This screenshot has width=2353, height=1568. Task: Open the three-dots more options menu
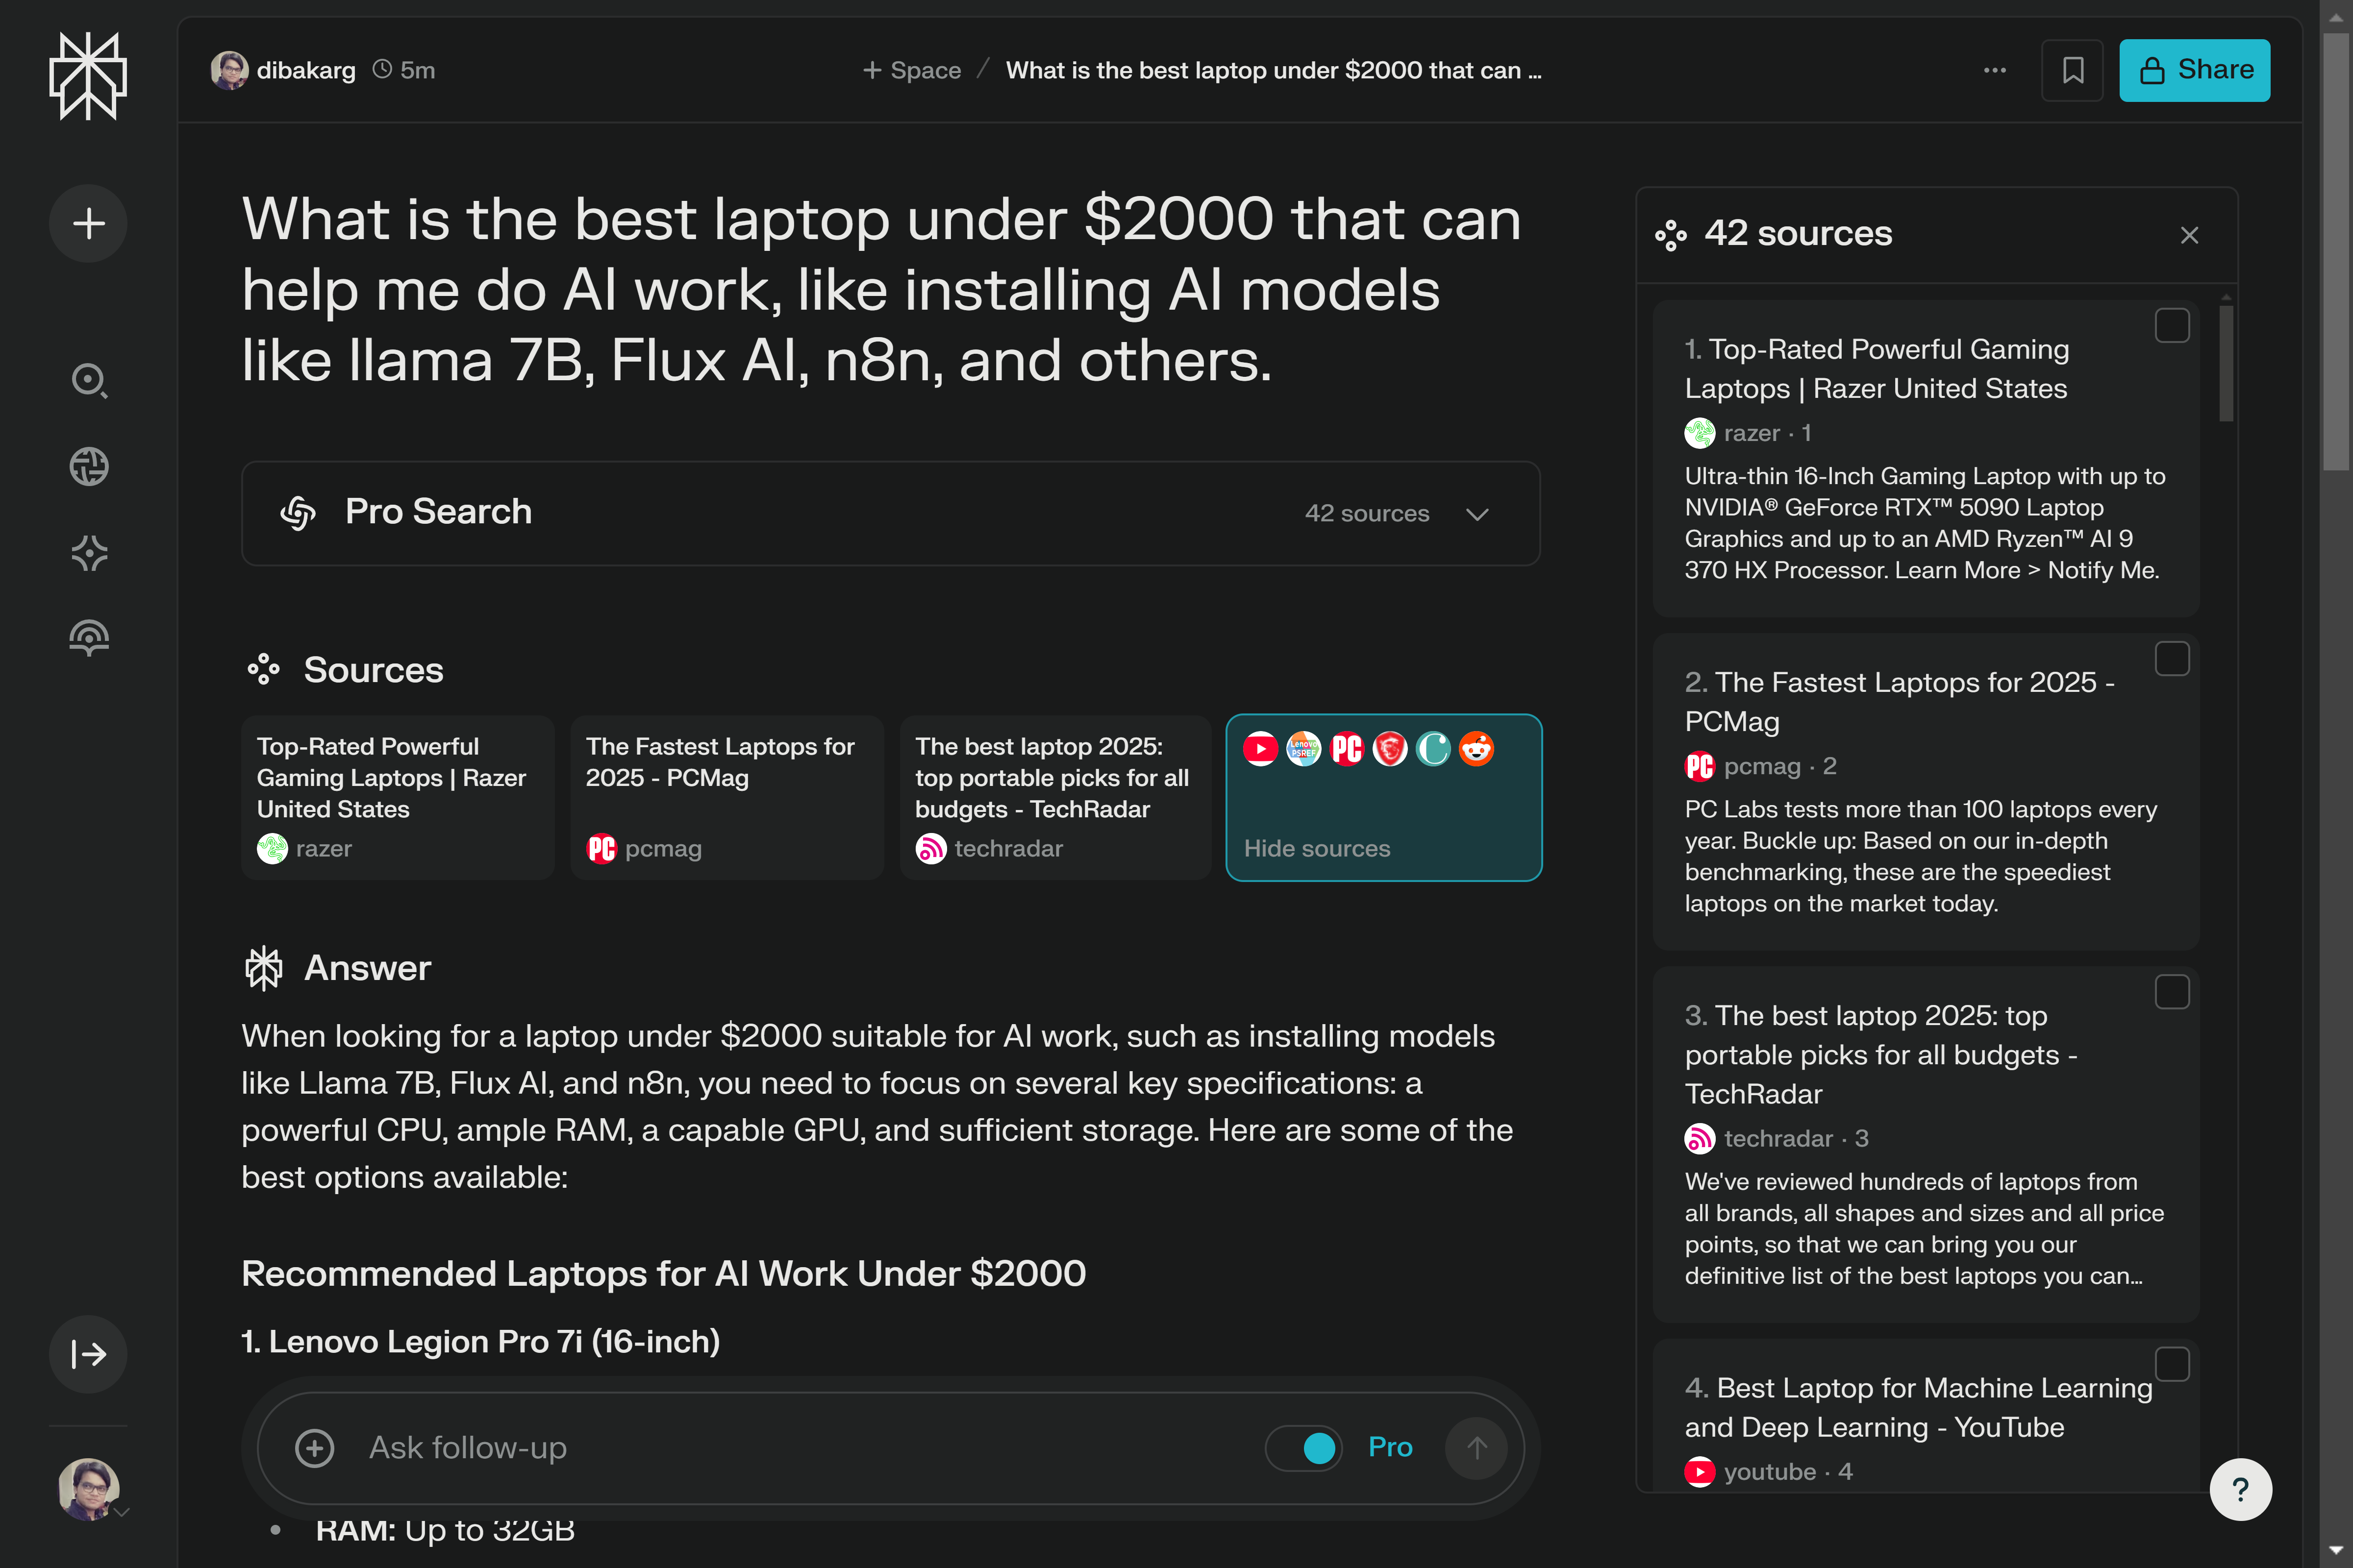[1995, 70]
